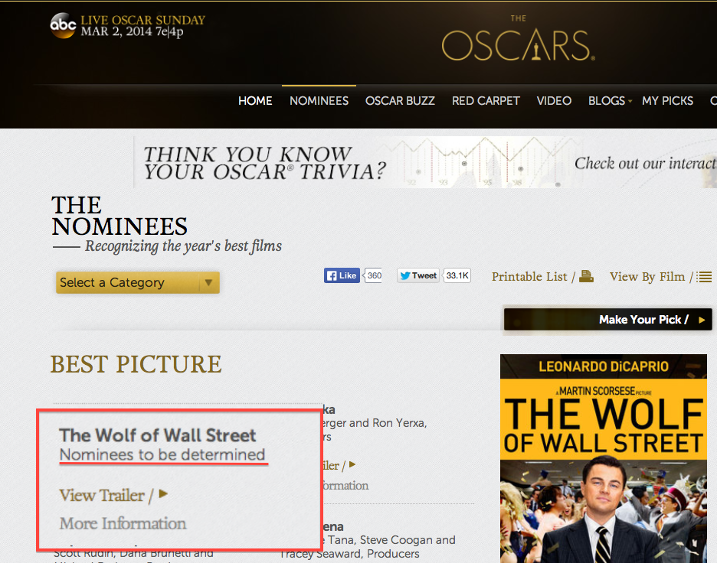This screenshot has height=563, width=717.
Task: Click The Wolf of Wall Street title
Action: (x=158, y=435)
